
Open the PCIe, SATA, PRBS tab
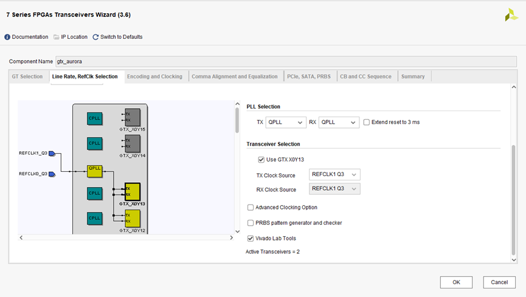[x=309, y=77]
